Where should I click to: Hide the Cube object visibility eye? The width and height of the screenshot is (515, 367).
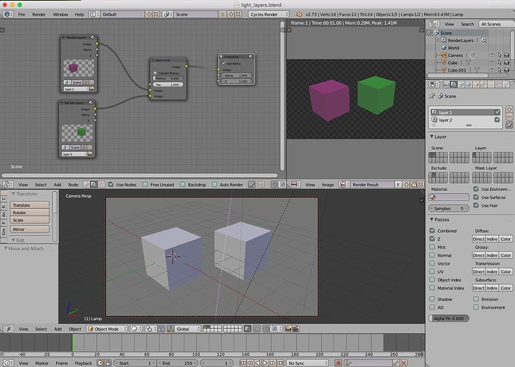[492, 63]
